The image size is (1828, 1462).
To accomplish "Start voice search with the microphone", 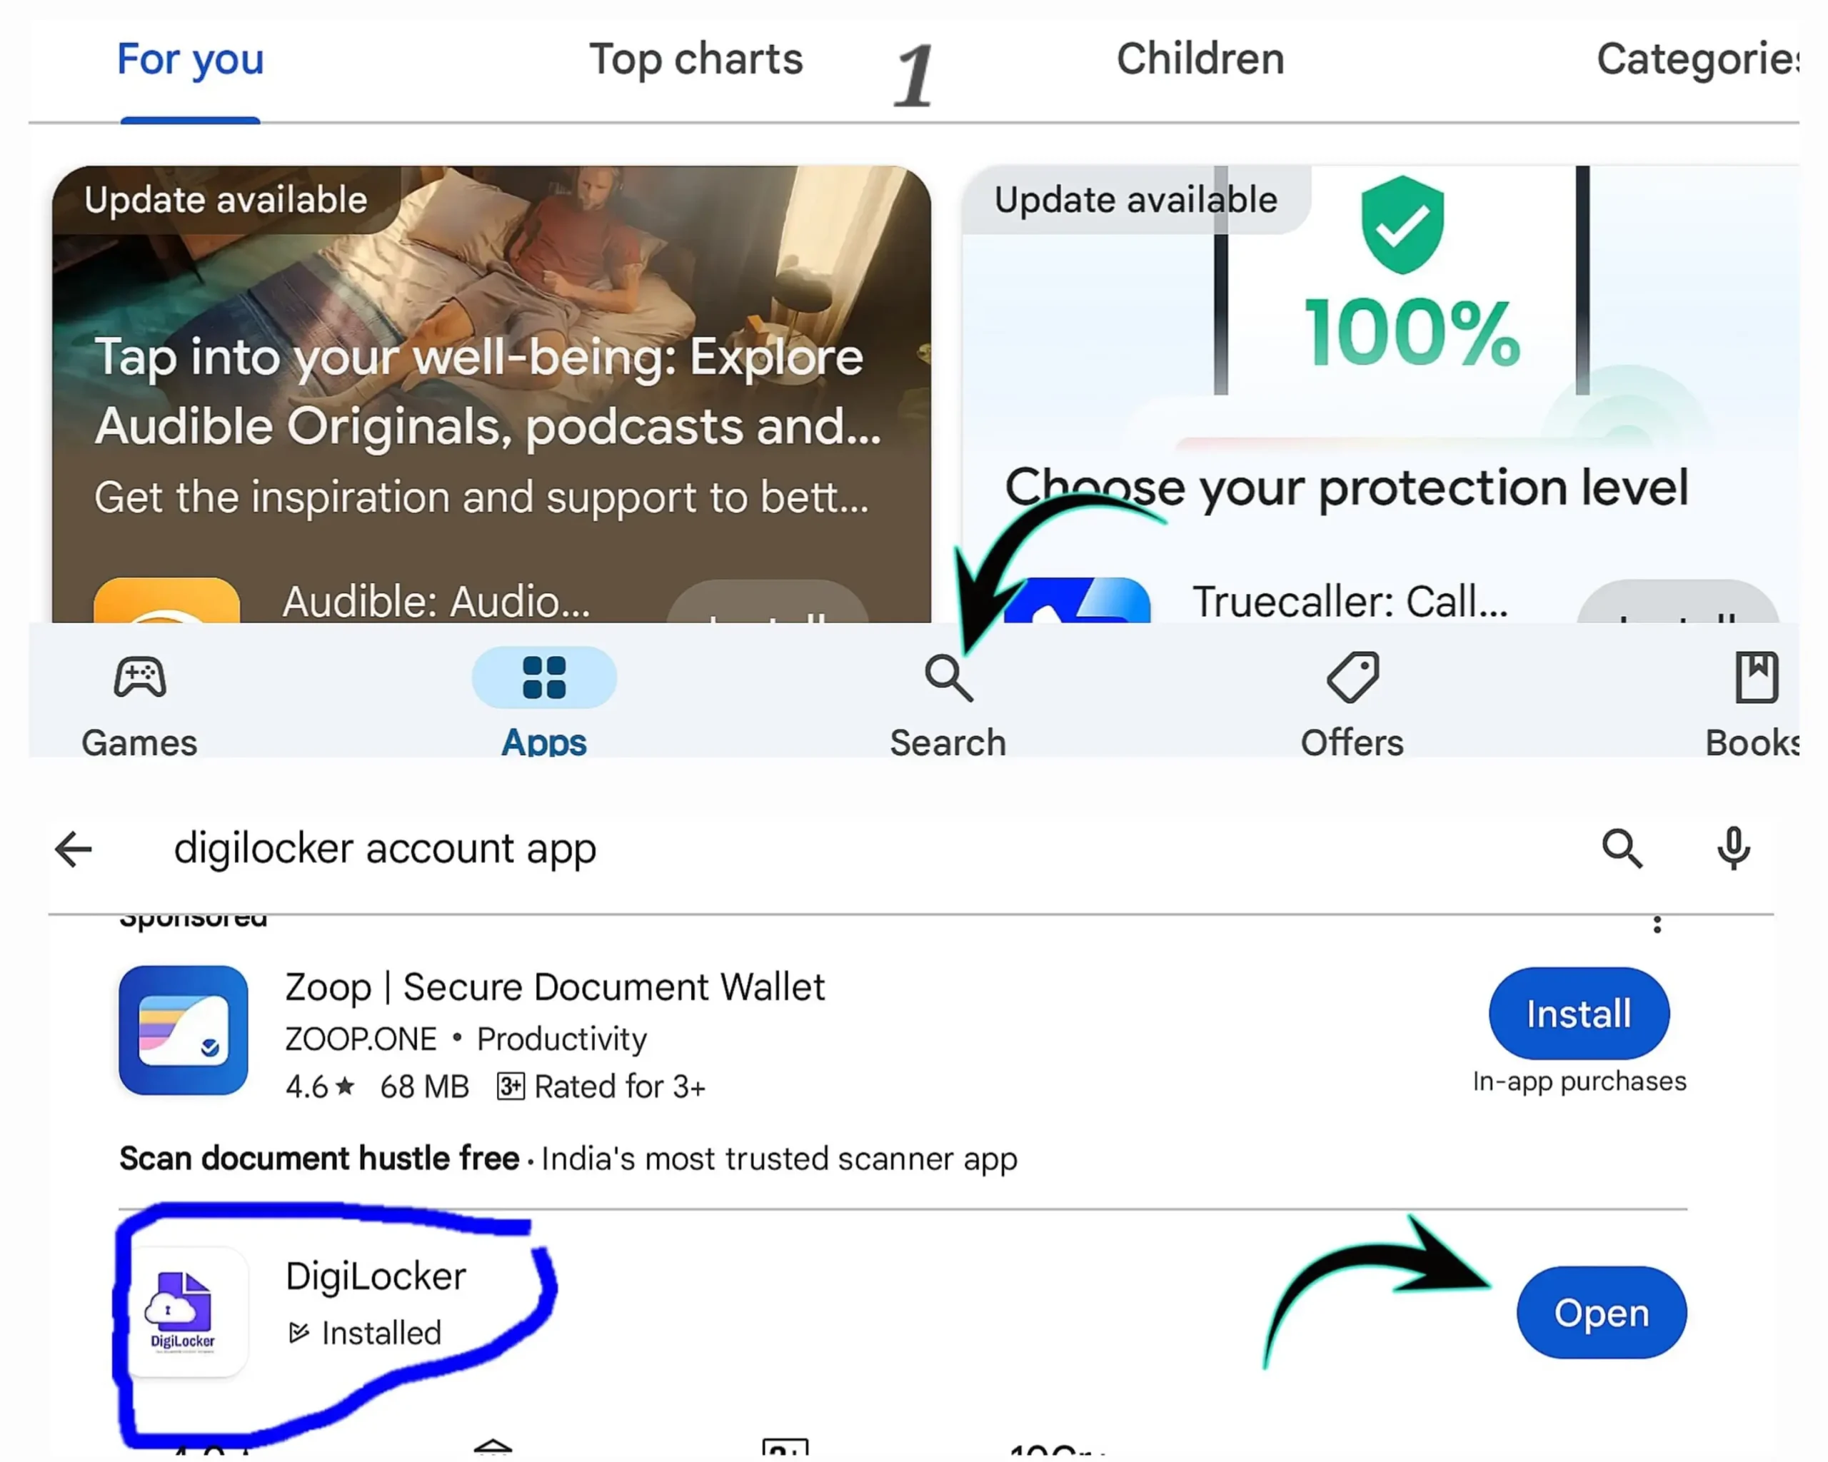I will pos(1733,850).
